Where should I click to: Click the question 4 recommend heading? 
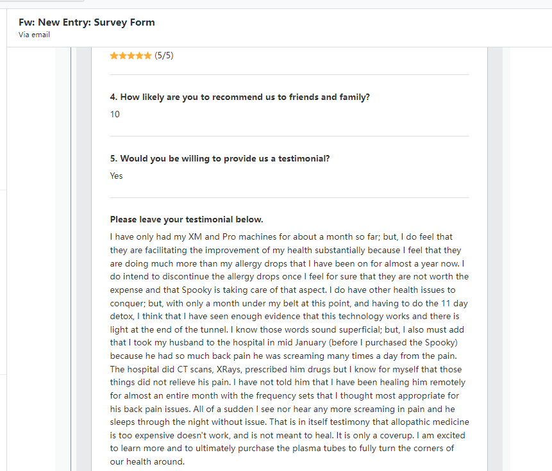pyautogui.click(x=240, y=97)
